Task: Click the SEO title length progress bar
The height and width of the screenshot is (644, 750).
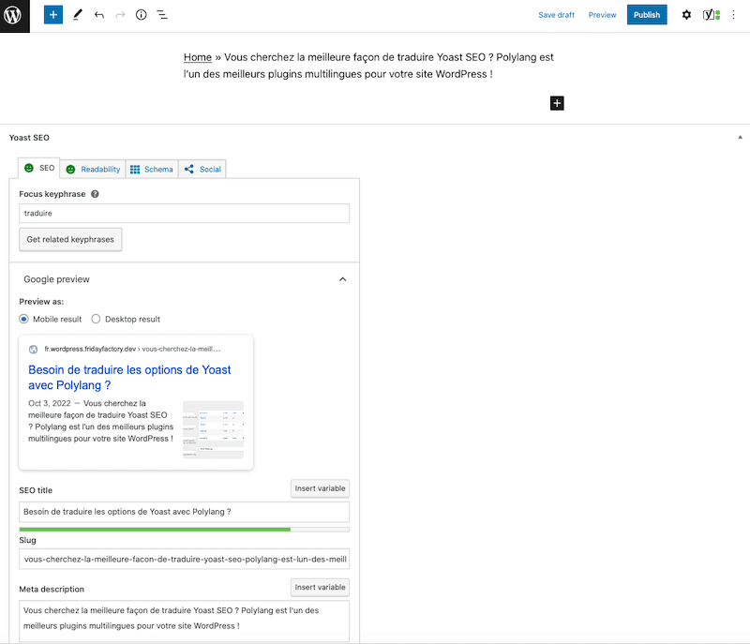Action: [184, 530]
